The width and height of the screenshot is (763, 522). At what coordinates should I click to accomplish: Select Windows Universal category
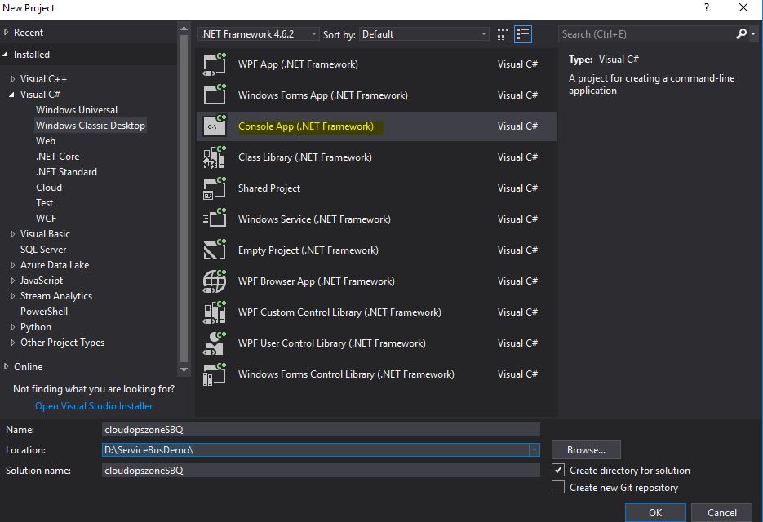click(77, 110)
